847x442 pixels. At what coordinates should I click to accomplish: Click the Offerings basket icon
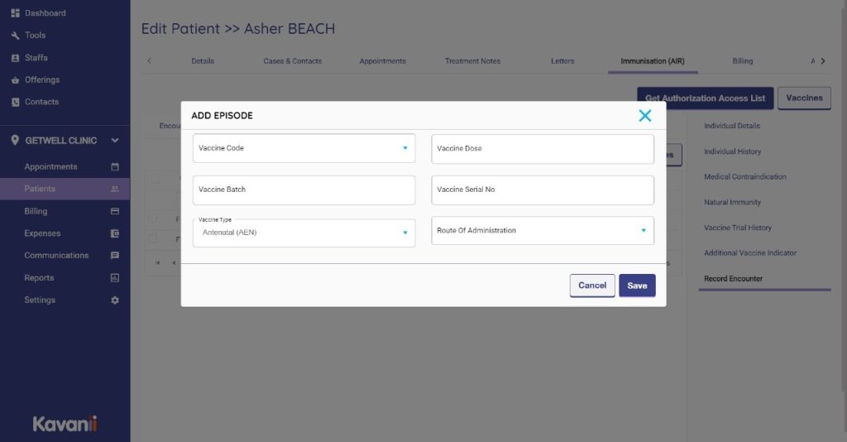tap(15, 80)
